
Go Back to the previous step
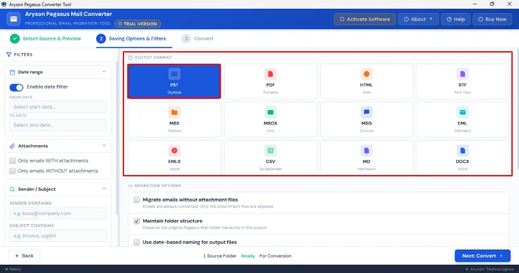(x=24, y=256)
